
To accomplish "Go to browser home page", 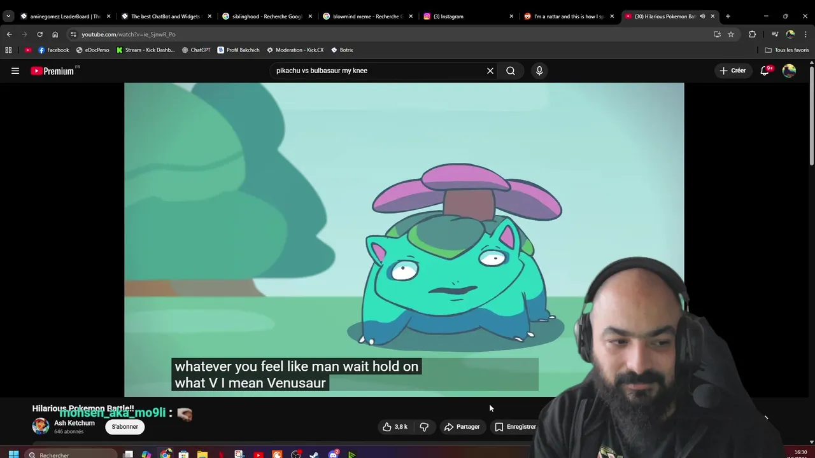I will tap(55, 34).
